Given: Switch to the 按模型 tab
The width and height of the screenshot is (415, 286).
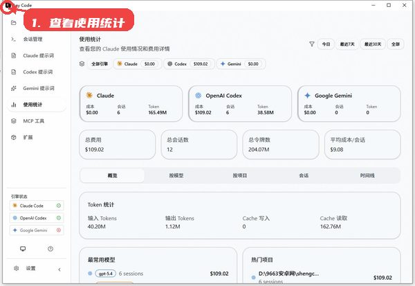Looking at the screenshot, I should coord(176,175).
